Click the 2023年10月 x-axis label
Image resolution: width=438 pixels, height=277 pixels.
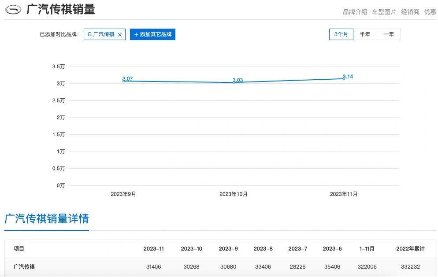point(234,194)
